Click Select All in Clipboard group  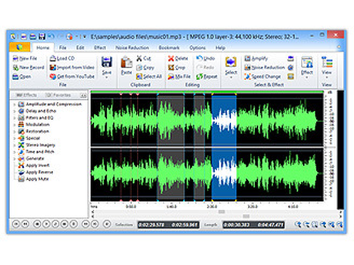point(149,77)
